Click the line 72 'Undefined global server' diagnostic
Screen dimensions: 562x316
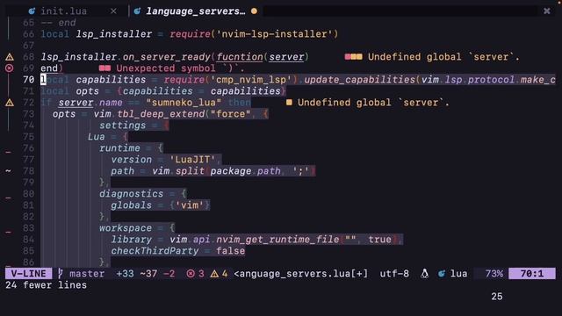(373, 103)
